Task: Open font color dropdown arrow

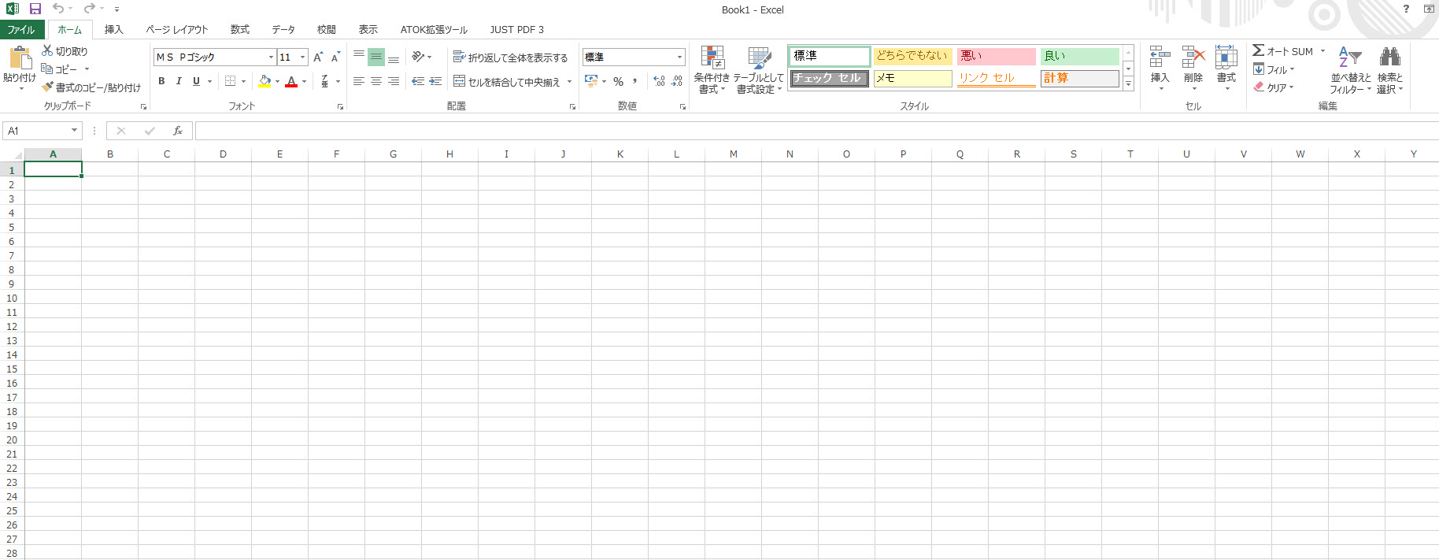Action: (x=304, y=81)
